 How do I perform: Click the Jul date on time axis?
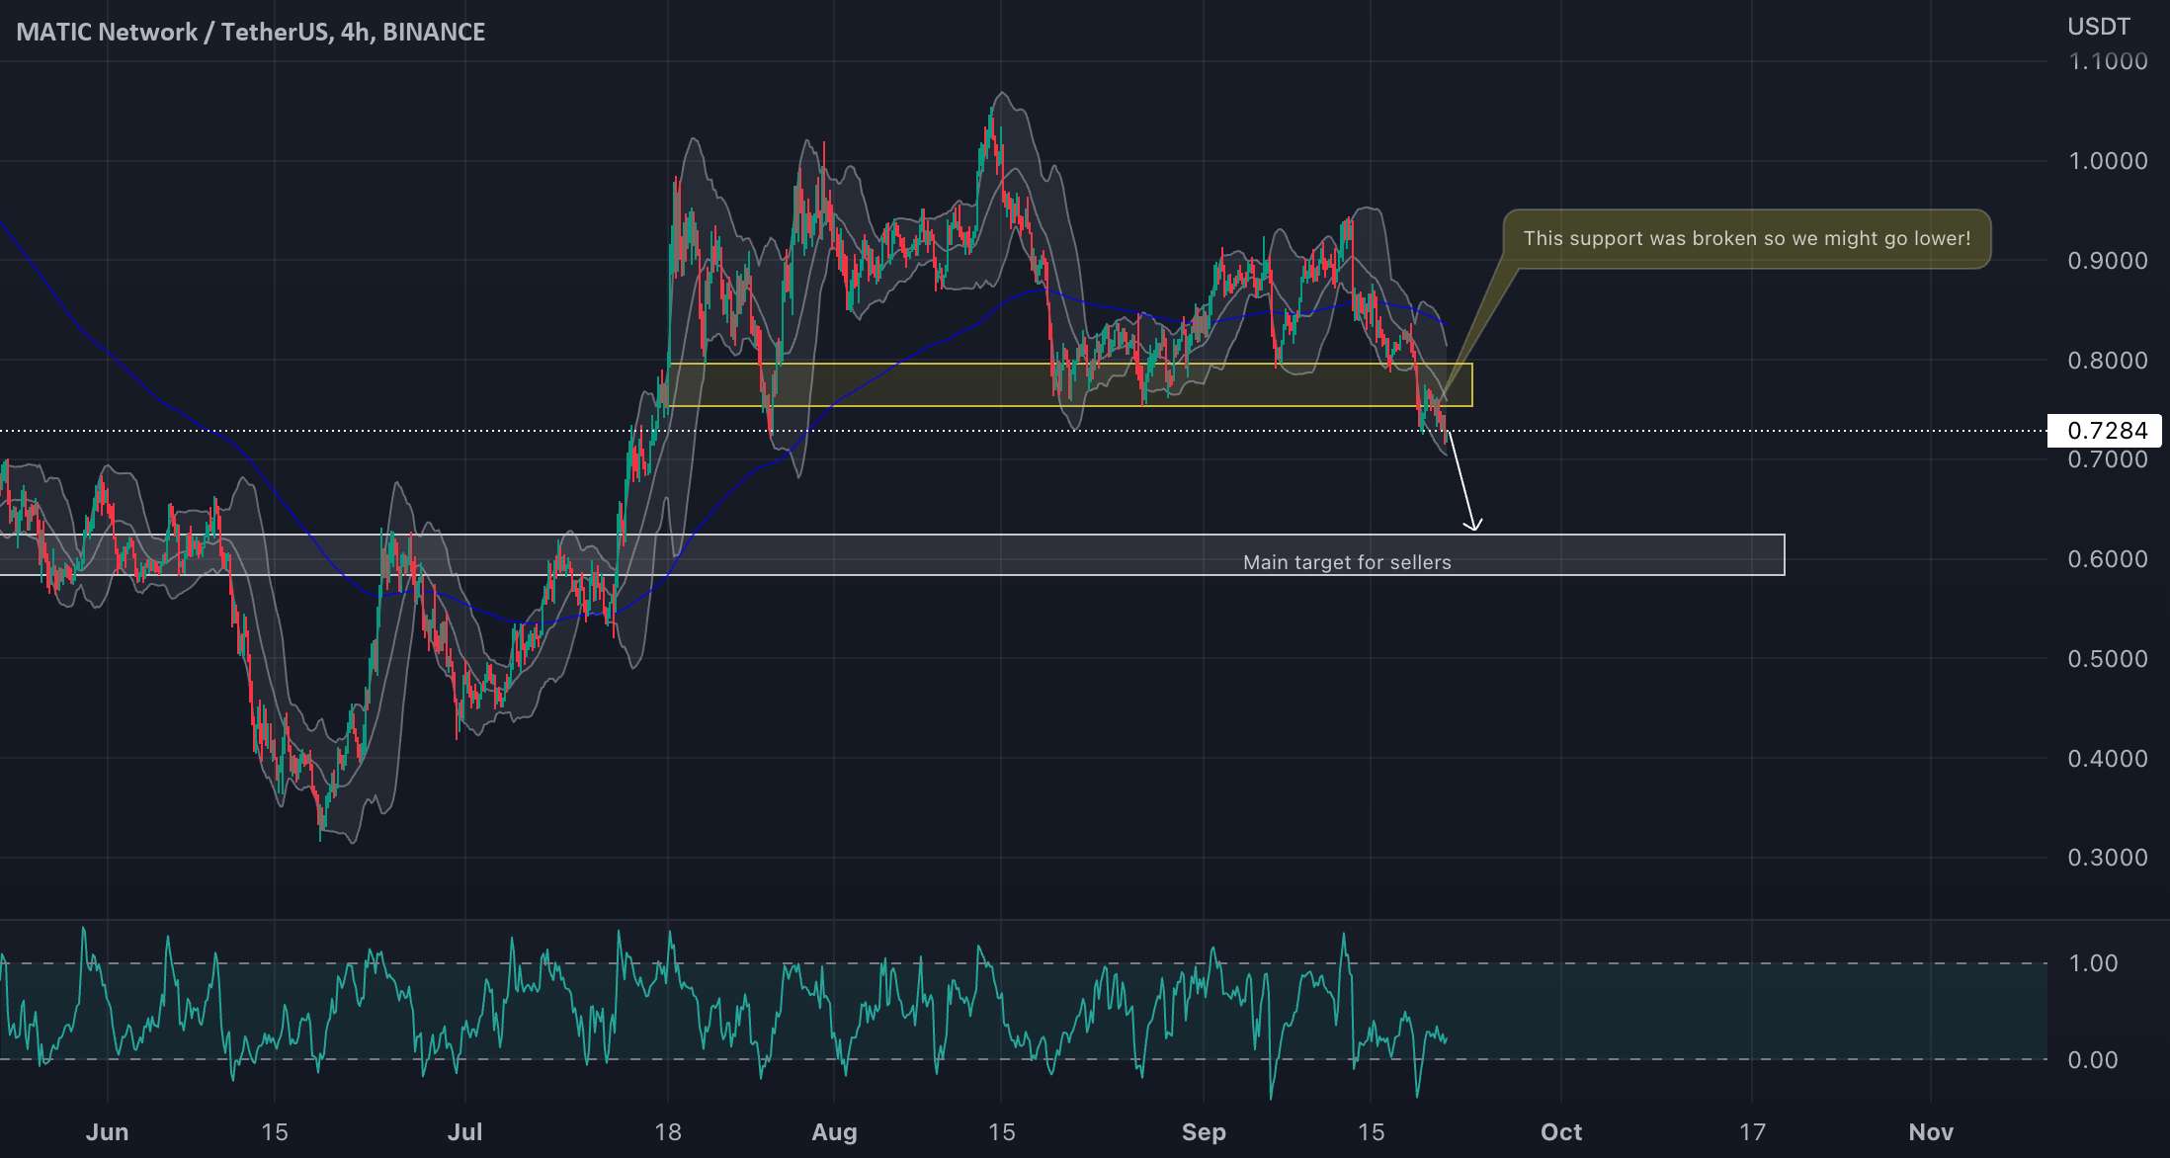(x=464, y=1132)
